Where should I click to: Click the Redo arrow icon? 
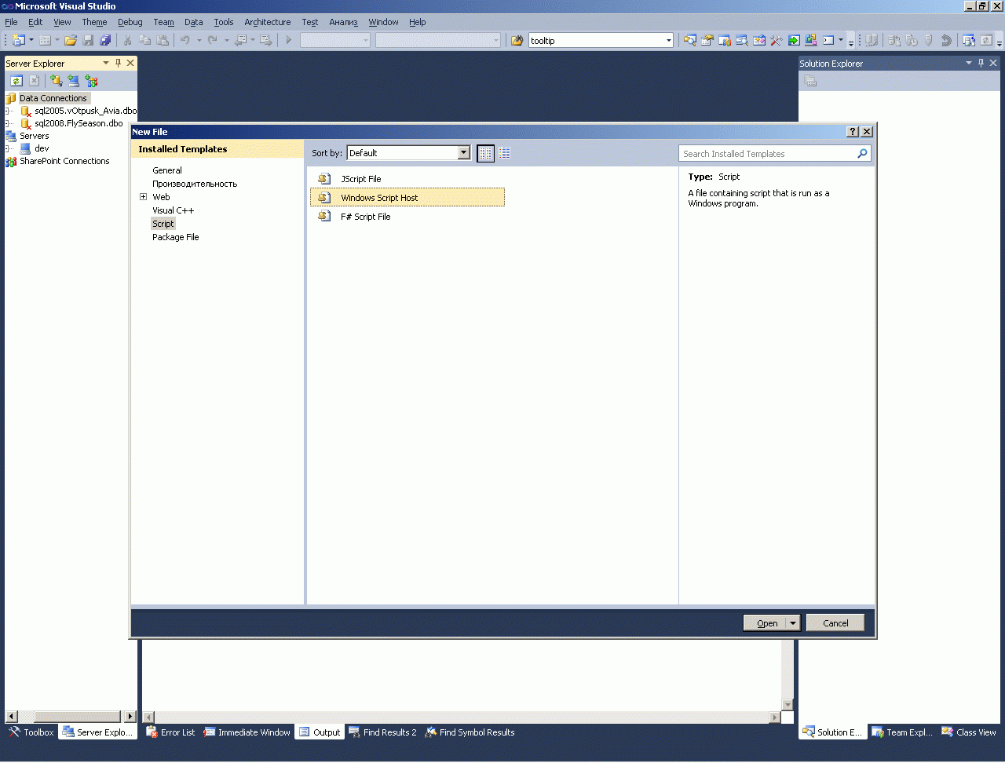[213, 40]
